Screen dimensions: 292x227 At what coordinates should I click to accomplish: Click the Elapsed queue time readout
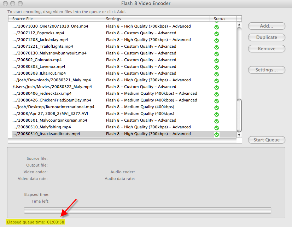tap(36, 222)
